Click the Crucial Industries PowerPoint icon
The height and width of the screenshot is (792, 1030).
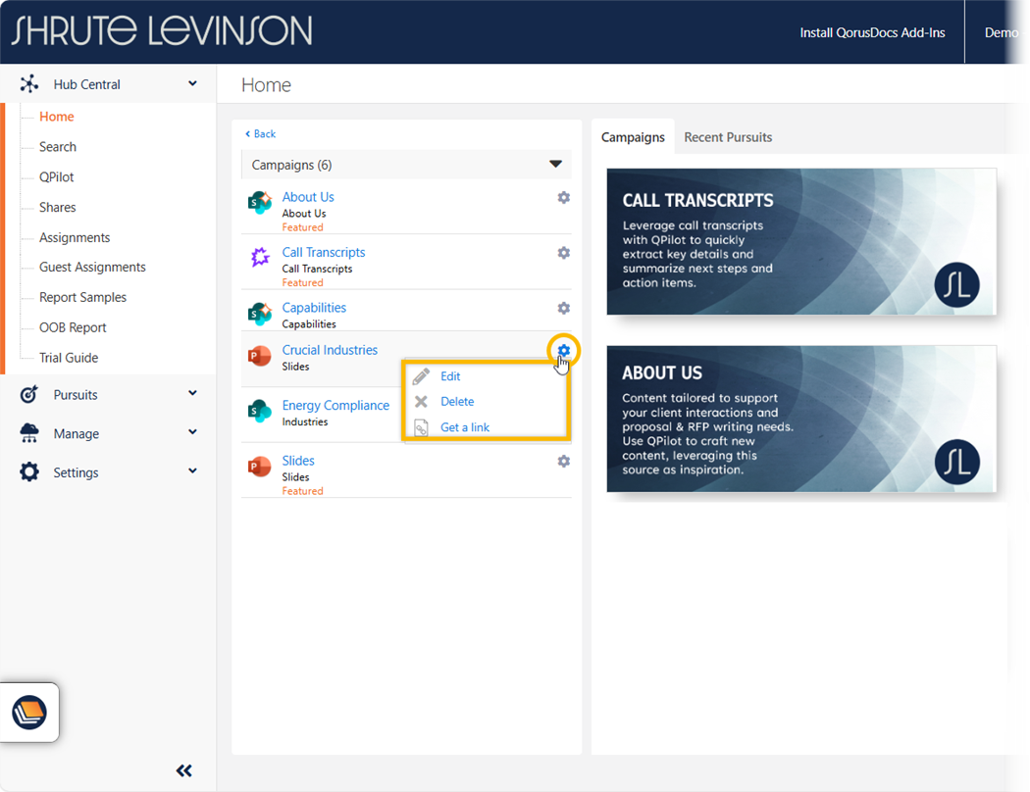click(260, 357)
